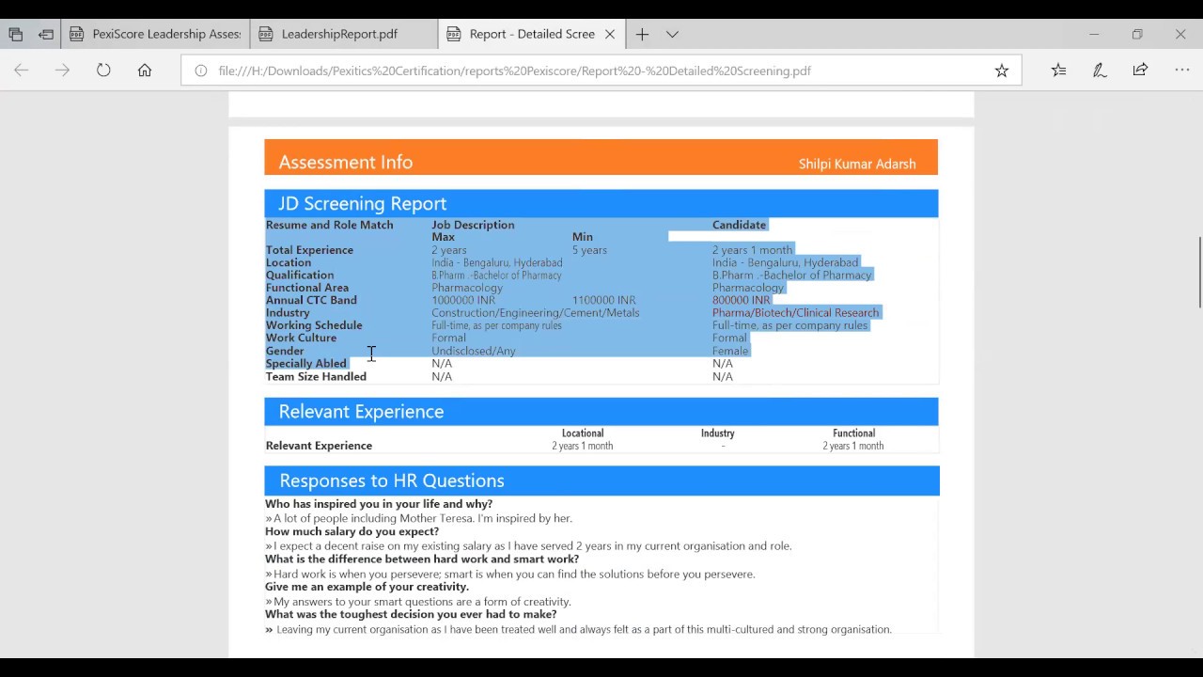
Task: Click the Annual CTC Band label
Action: (x=311, y=300)
